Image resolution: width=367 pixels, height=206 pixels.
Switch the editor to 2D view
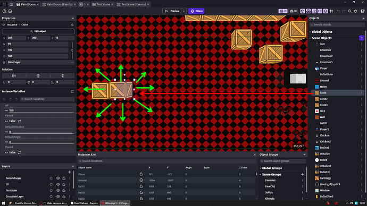pyautogui.click(x=283, y=11)
